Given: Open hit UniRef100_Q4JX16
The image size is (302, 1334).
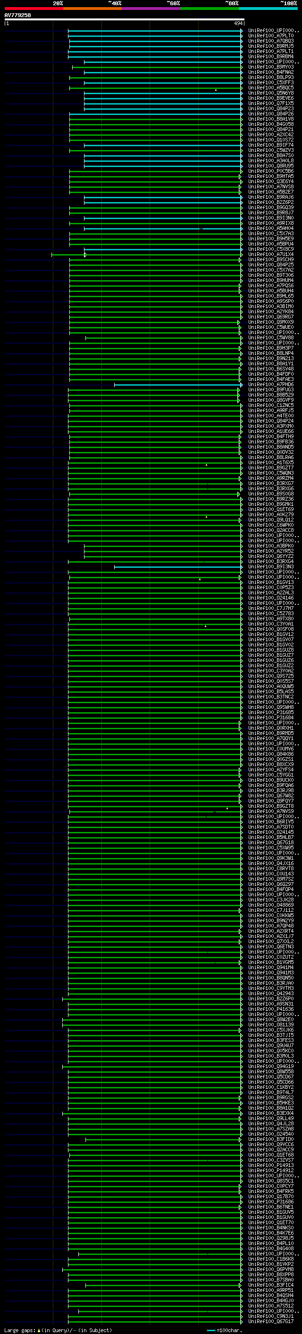Looking at the screenshot, I should click(x=270, y=863).
